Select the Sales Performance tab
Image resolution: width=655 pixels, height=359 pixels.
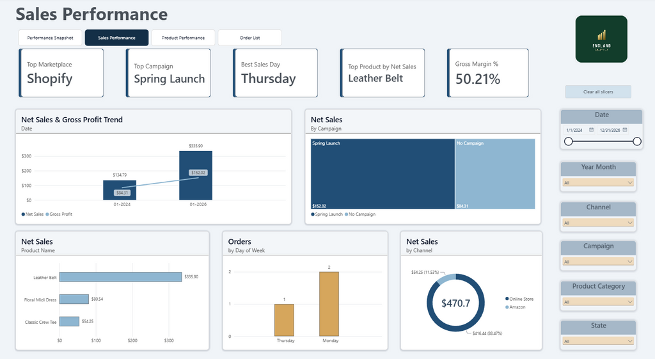[x=116, y=38]
